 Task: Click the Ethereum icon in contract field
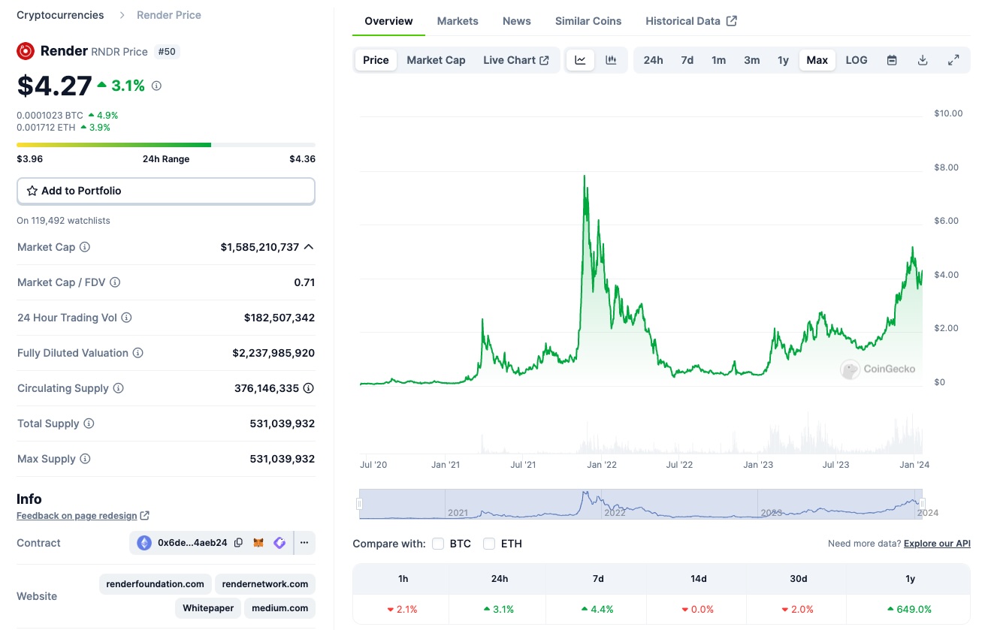[x=144, y=543]
